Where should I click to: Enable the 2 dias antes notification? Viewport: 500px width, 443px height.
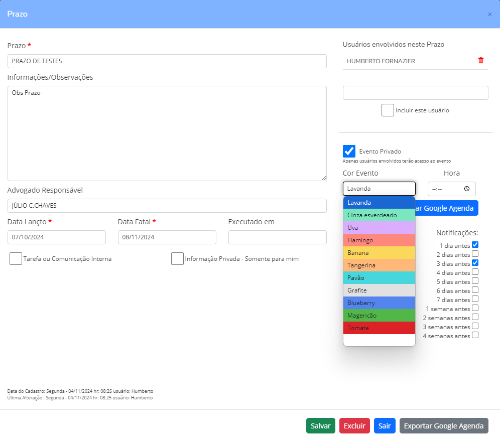point(475,254)
